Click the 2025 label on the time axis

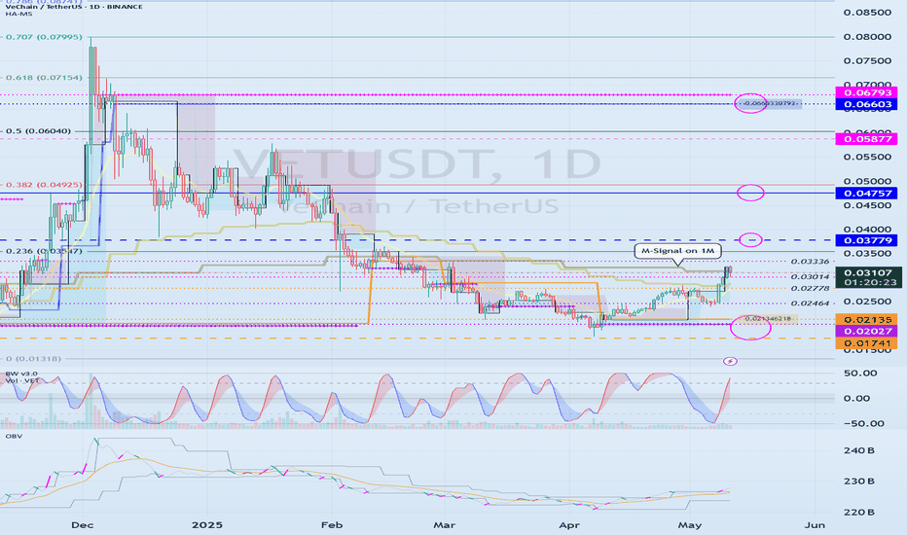coord(207,525)
